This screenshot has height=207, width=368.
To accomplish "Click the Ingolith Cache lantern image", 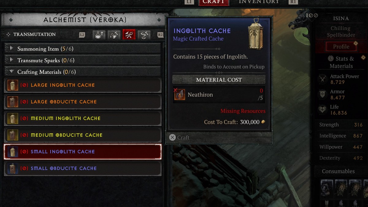I will pos(256,34).
